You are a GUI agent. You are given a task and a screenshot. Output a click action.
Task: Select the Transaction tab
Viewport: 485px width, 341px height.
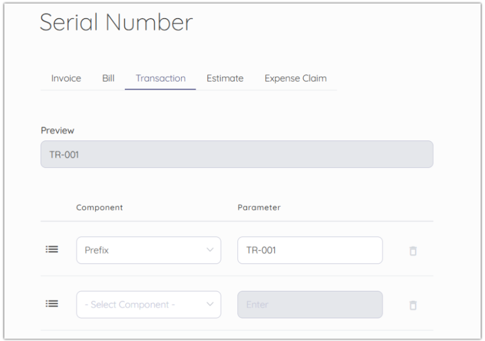pos(160,79)
